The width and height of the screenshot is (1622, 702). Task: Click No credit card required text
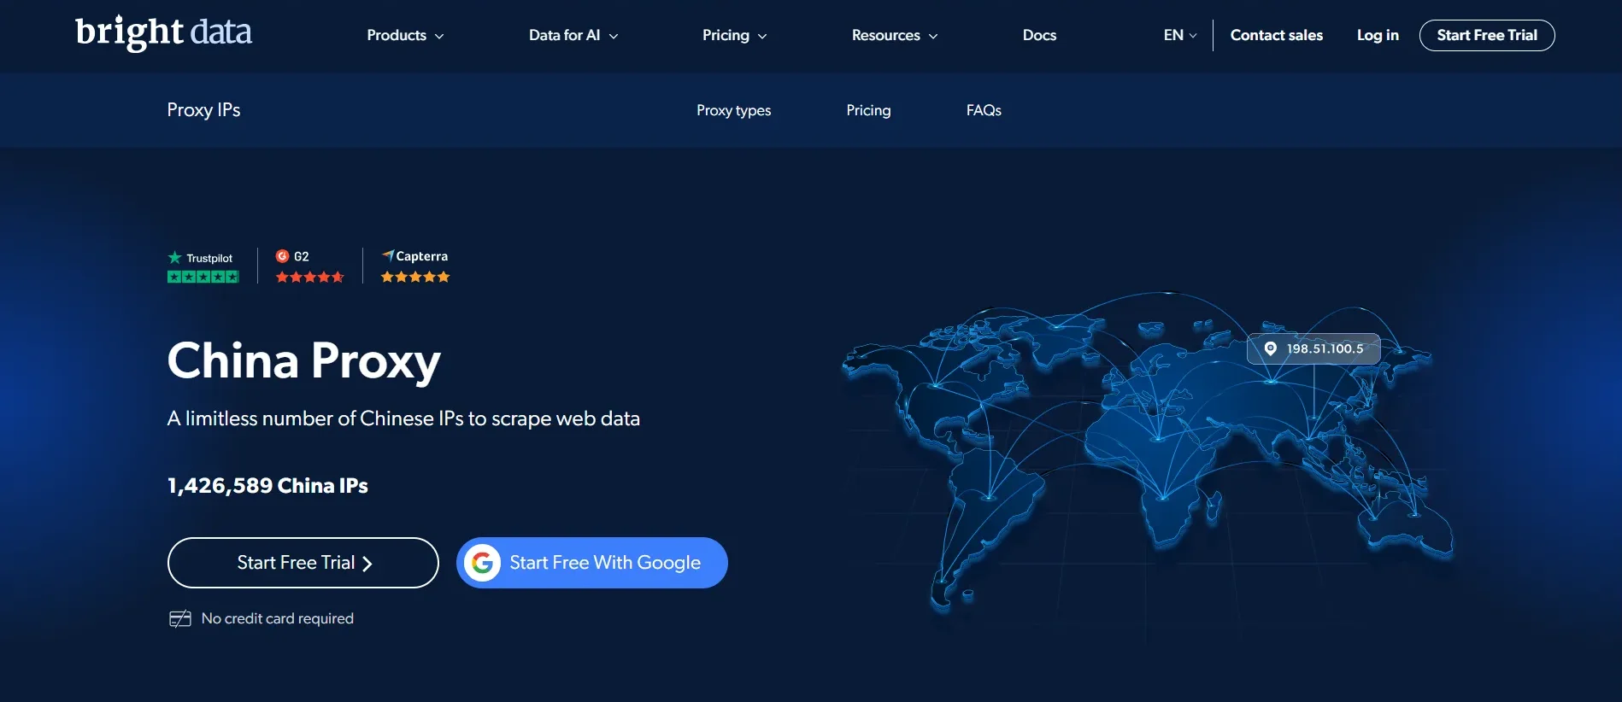pyautogui.click(x=278, y=618)
